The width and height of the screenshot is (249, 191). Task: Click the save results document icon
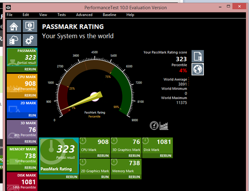[x=198, y=56]
